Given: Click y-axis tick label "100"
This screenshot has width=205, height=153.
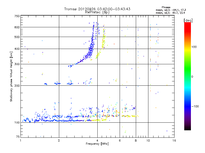Looking at the screenshot, I should 17,122.
